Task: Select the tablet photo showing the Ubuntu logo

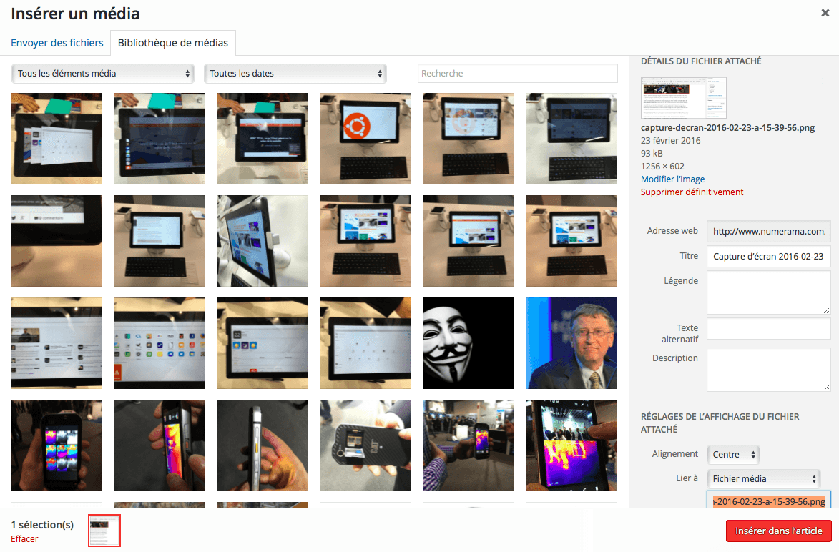Action: click(365, 139)
